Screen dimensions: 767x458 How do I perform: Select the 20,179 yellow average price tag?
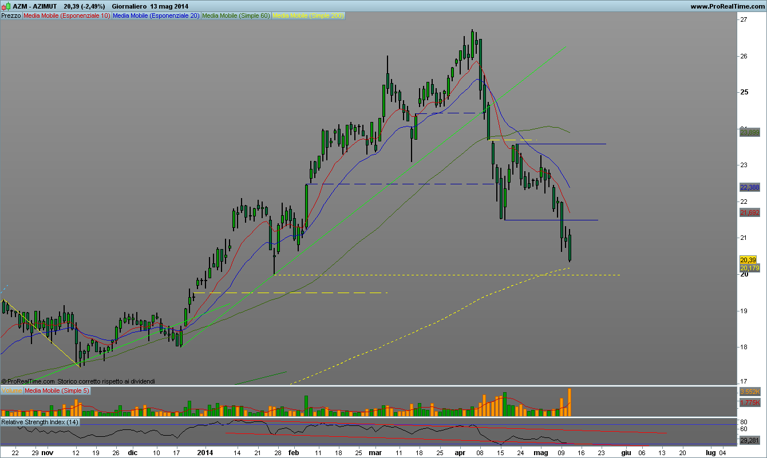coord(749,267)
